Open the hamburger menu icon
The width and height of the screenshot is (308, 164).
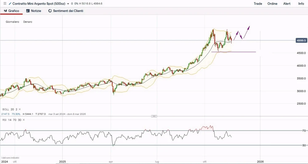coord(5,4)
